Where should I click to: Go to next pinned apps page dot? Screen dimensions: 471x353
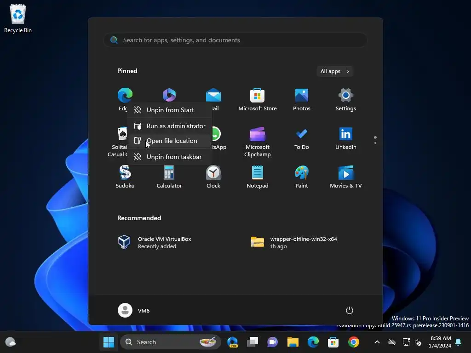click(375, 143)
